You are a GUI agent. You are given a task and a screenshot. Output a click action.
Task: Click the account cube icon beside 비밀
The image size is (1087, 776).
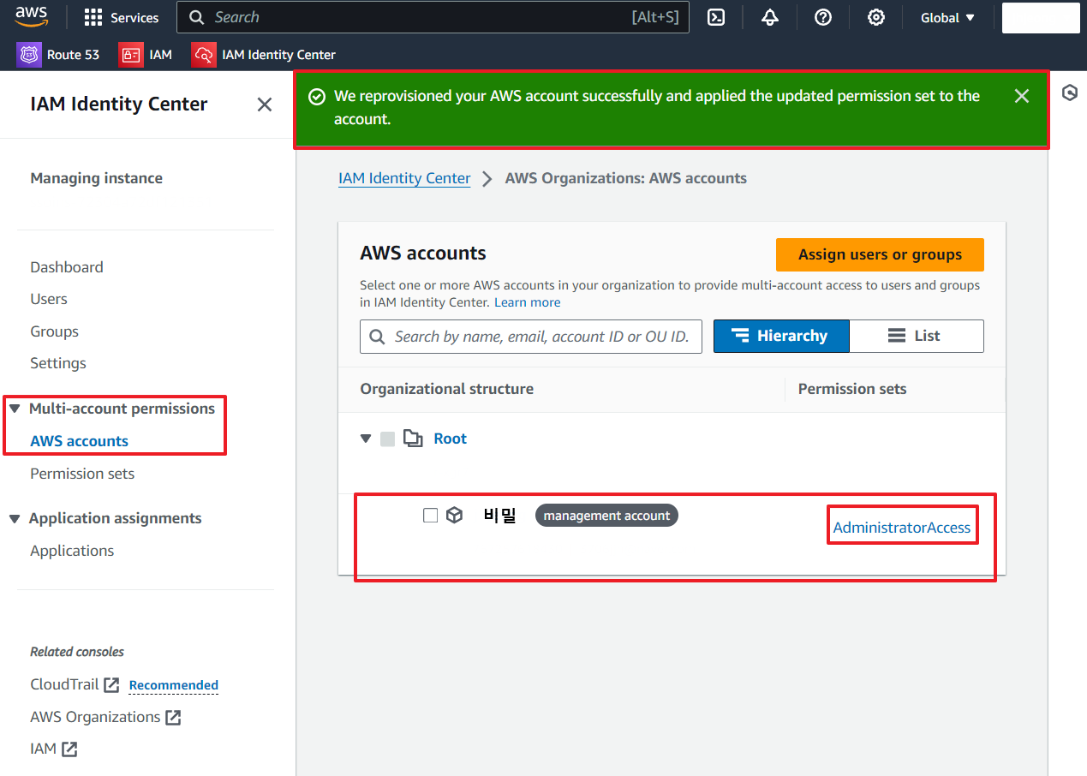[455, 515]
